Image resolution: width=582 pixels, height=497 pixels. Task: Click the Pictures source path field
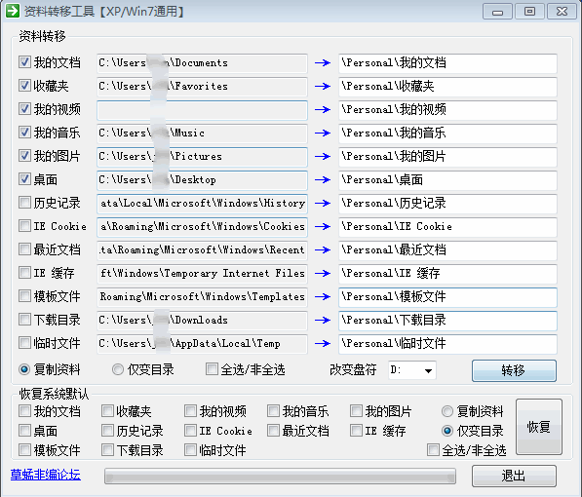point(202,157)
